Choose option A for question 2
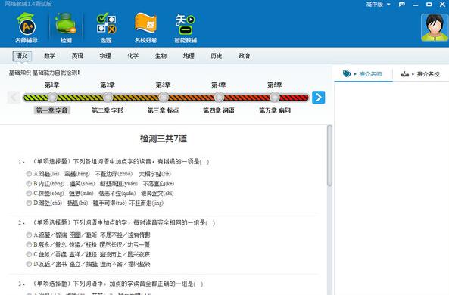Viewport: 449px width, 295px height. coord(29,235)
